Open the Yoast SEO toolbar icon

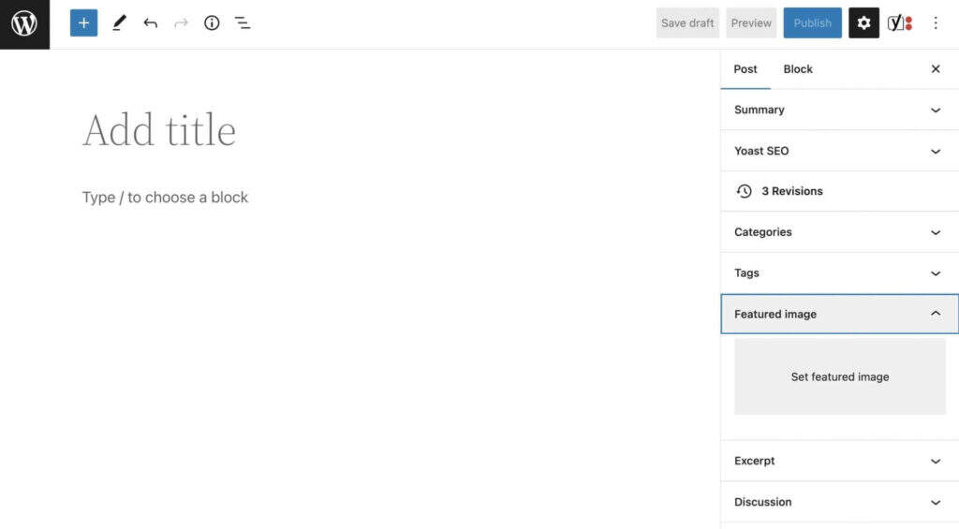899,23
